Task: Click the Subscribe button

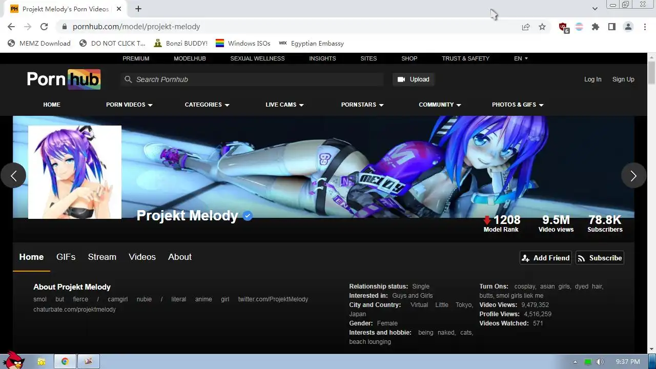Action: (600, 258)
